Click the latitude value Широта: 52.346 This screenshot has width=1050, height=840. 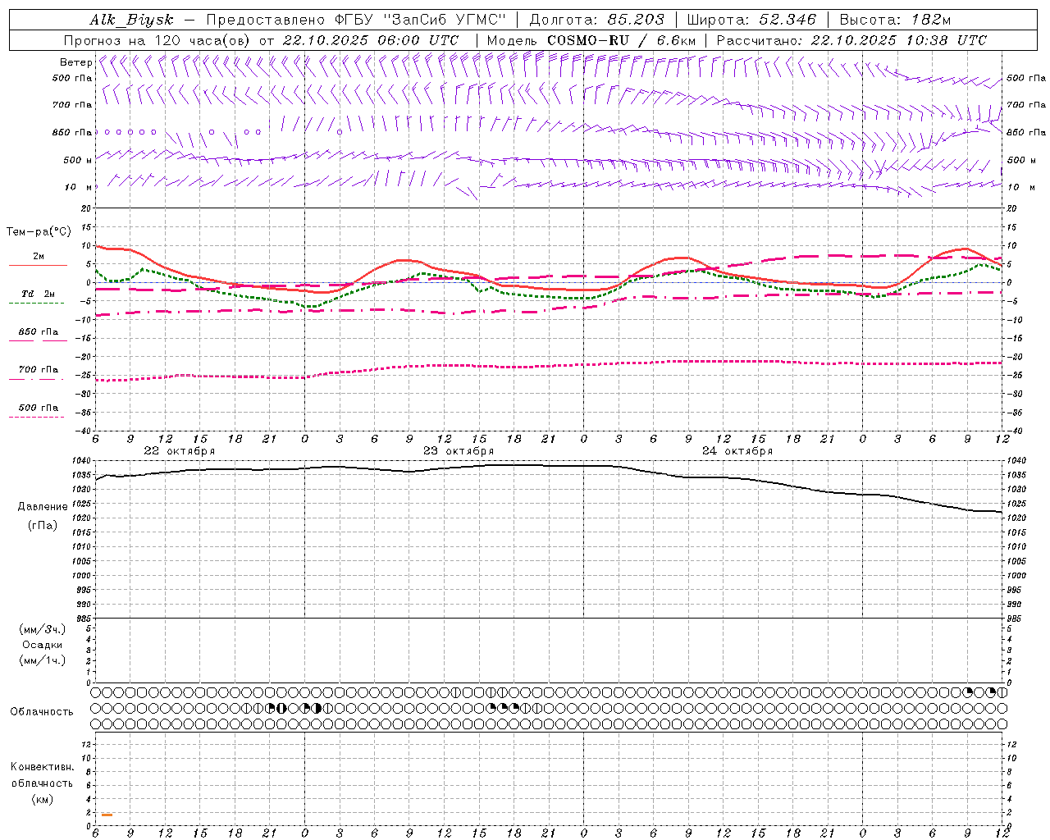[x=751, y=20]
